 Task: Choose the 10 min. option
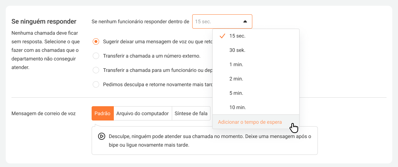[x=238, y=107]
